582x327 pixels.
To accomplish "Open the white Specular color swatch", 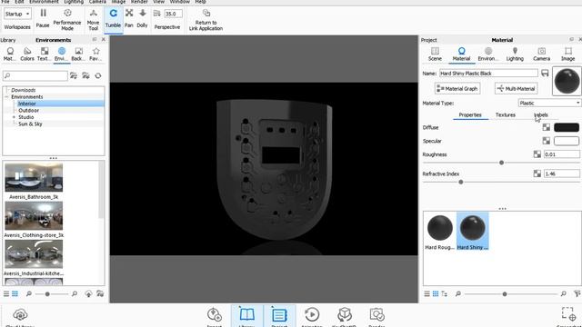I will 566,141.
